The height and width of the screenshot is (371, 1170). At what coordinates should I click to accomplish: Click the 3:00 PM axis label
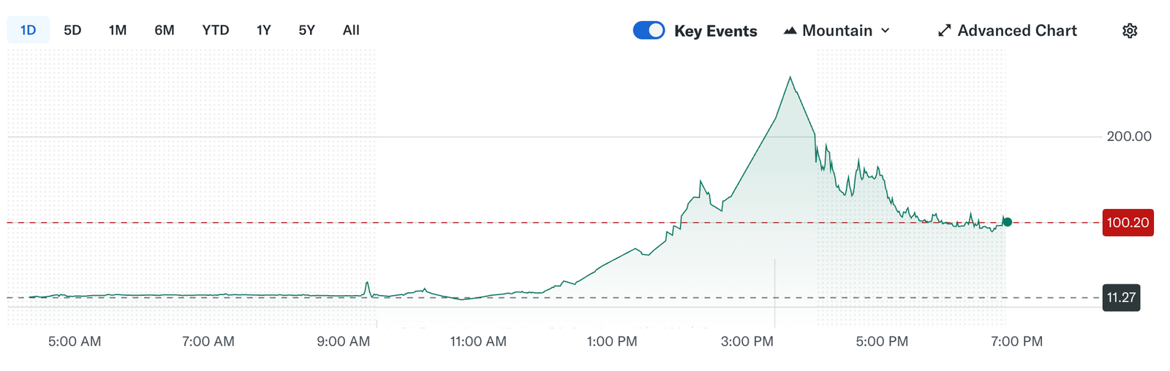[747, 341]
